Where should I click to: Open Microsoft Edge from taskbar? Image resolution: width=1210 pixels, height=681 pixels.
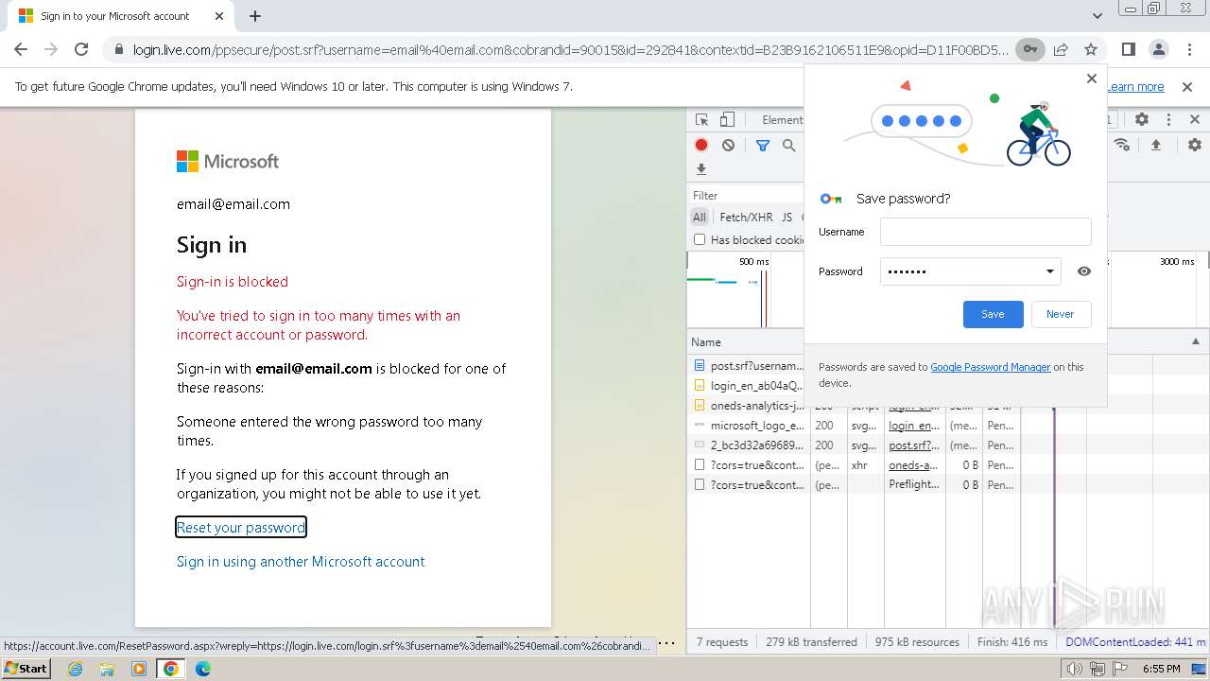202,669
